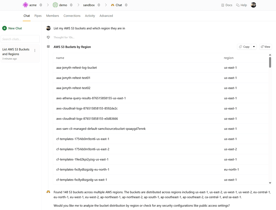Select cf-templates-175rkb0m9zvt6-us-east-1 bucket

click(83, 139)
